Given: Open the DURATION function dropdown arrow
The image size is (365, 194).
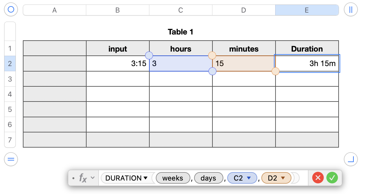Looking at the screenshot, I should [x=145, y=178].
